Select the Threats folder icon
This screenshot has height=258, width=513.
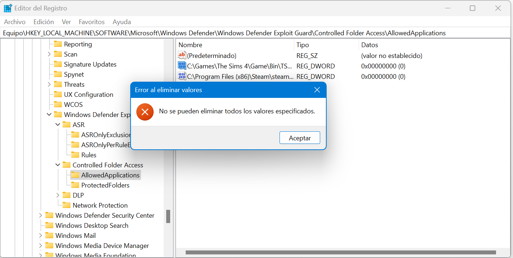click(58, 85)
